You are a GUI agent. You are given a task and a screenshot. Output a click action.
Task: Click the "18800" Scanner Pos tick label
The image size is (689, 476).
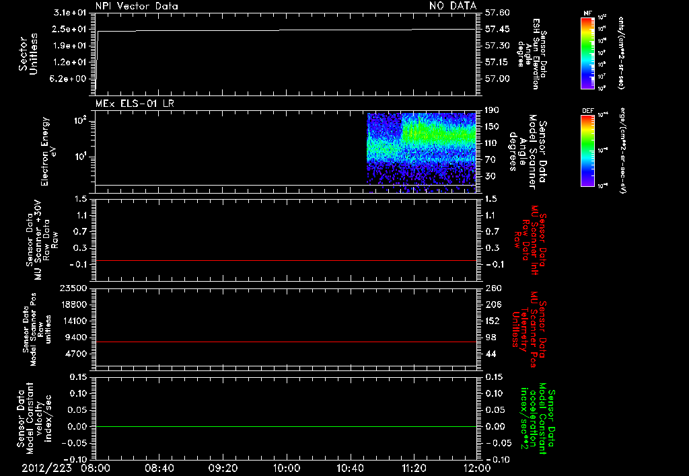click(73, 305)
